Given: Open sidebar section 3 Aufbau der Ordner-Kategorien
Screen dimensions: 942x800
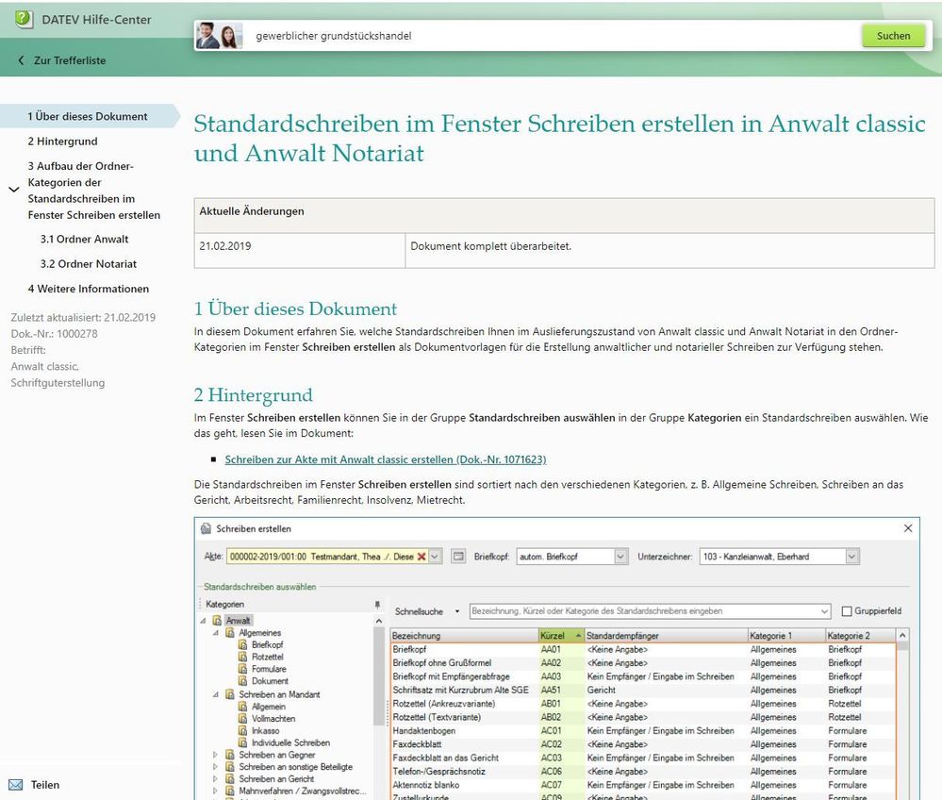Looking at the screenshot, I should click(x=93, y=191).
